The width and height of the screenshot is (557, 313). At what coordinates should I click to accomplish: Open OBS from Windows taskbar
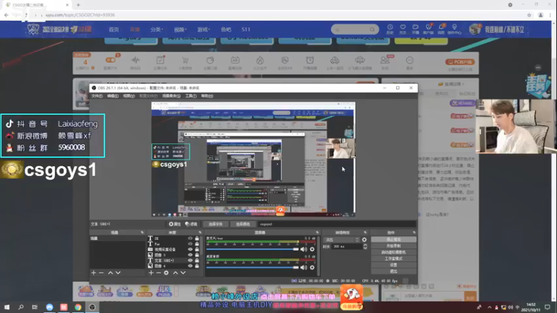click(92, 307)
